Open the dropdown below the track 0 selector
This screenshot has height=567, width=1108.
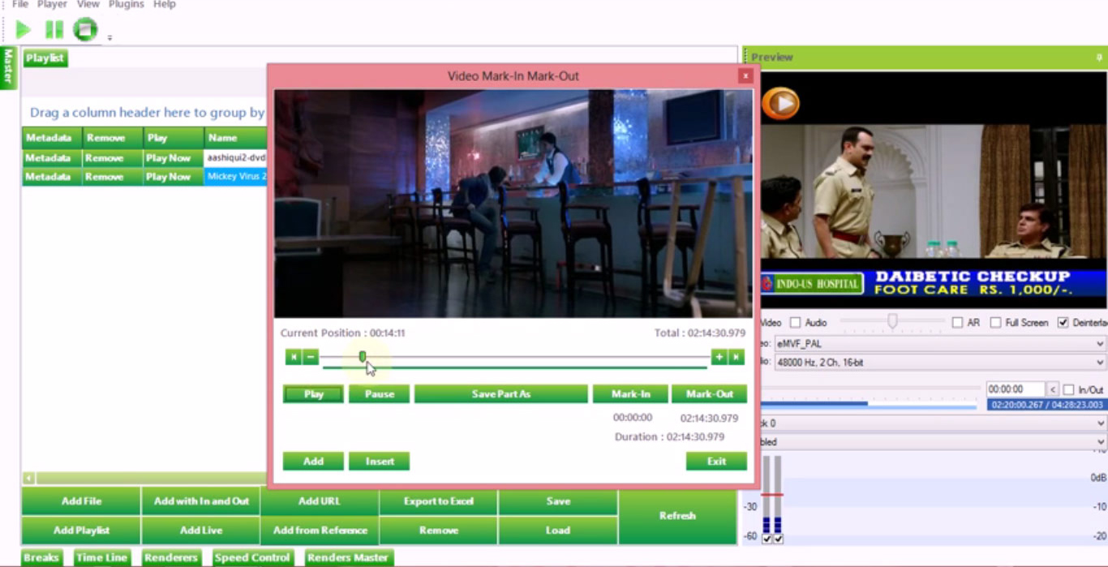coord(933,442)
